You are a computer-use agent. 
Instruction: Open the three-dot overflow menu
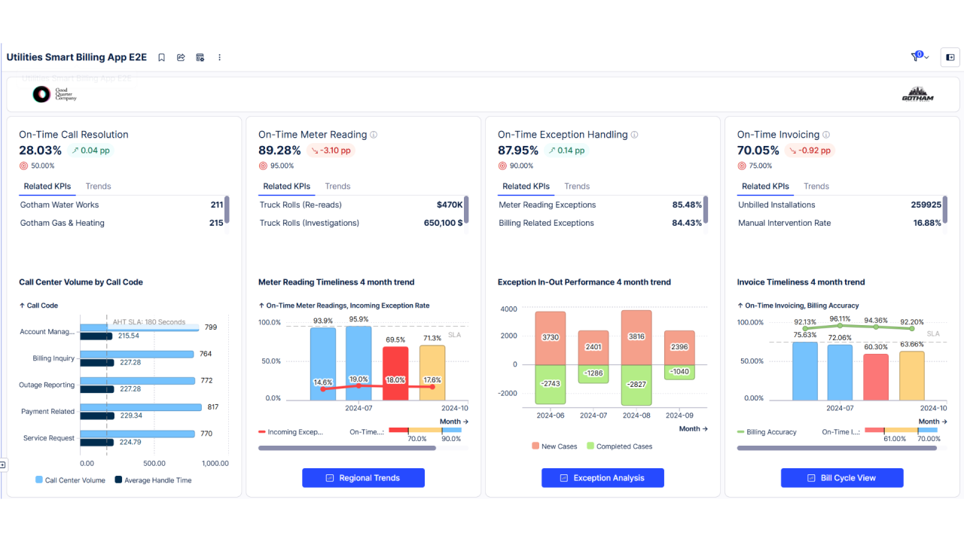click(x=219, y=57)
